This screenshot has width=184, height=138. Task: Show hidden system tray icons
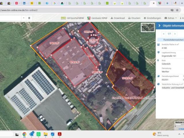coord(179,134)
